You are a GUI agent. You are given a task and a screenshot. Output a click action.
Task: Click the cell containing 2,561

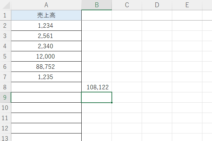[x=46, y=36]
